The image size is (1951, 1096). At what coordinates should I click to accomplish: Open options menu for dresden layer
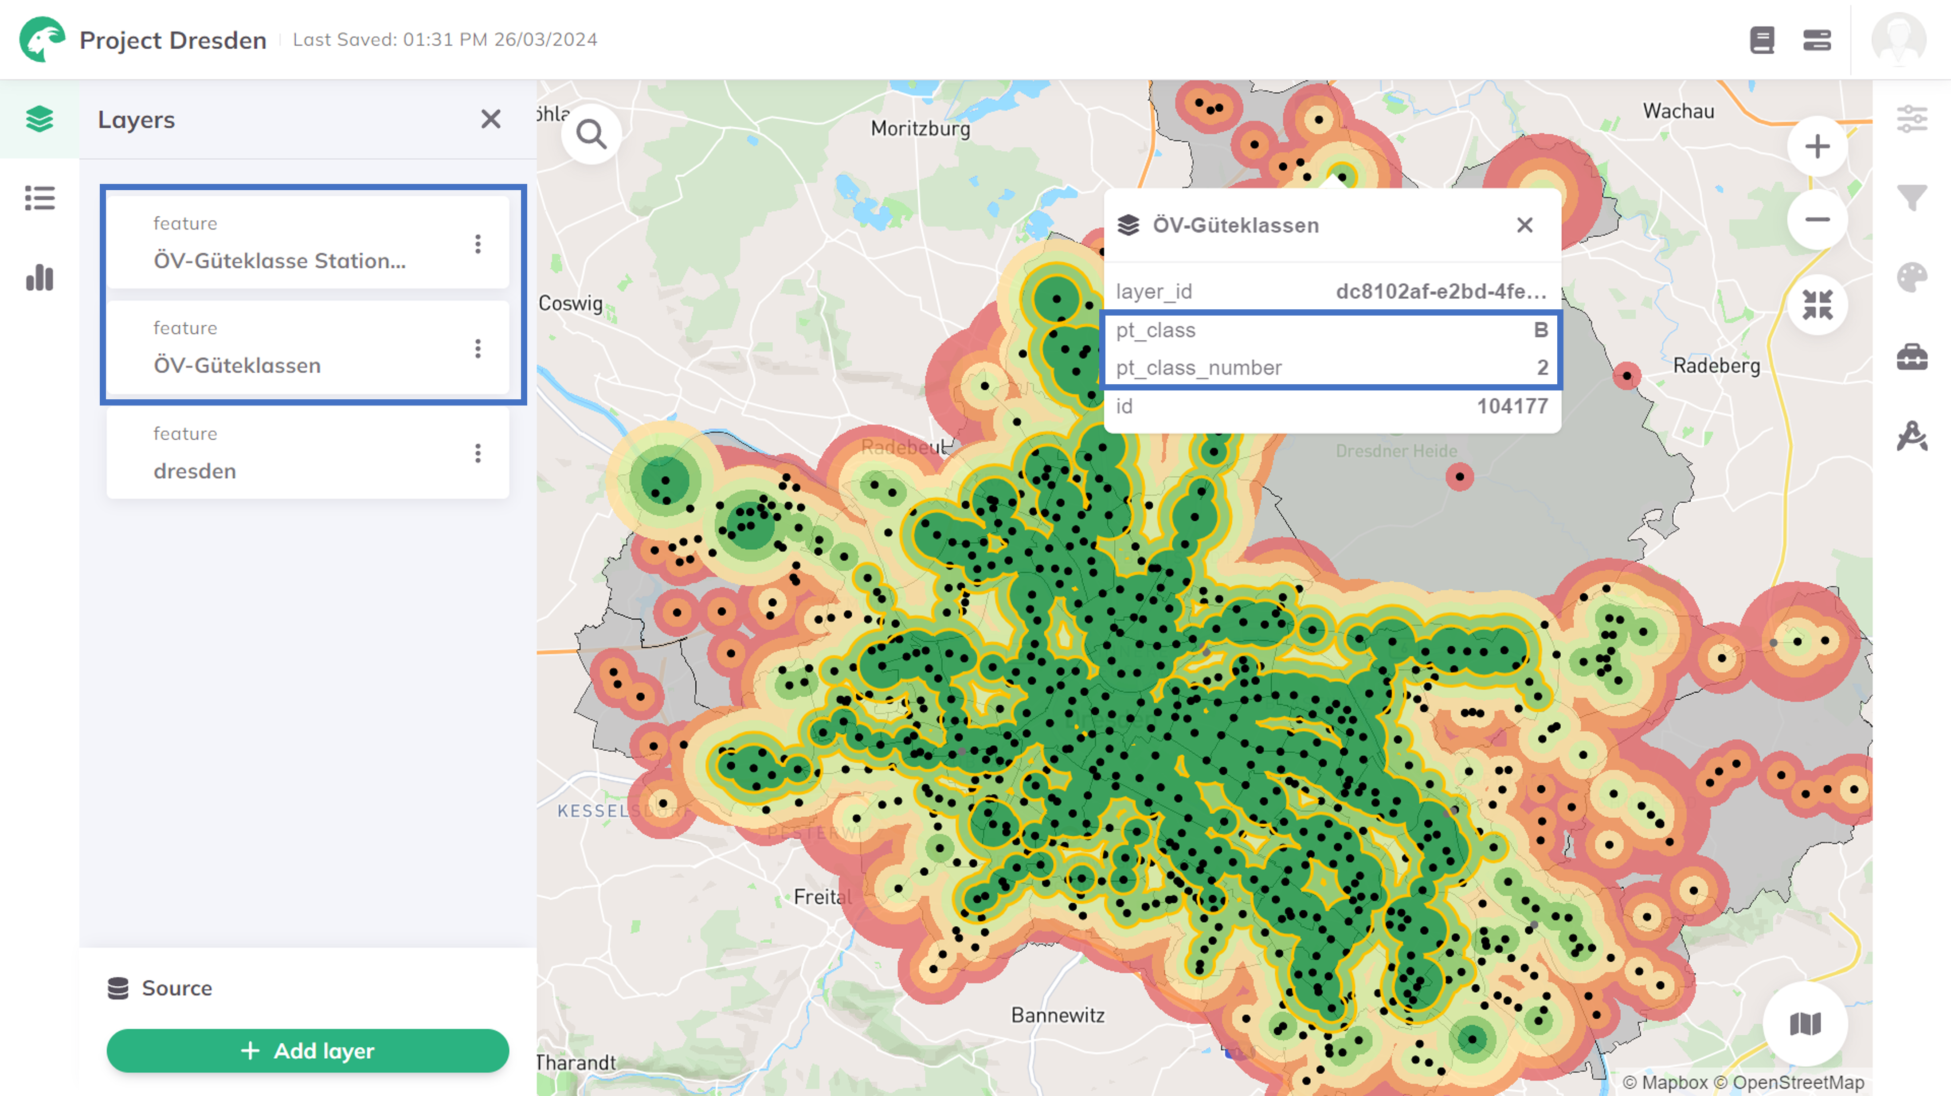(x=478, y=453)
